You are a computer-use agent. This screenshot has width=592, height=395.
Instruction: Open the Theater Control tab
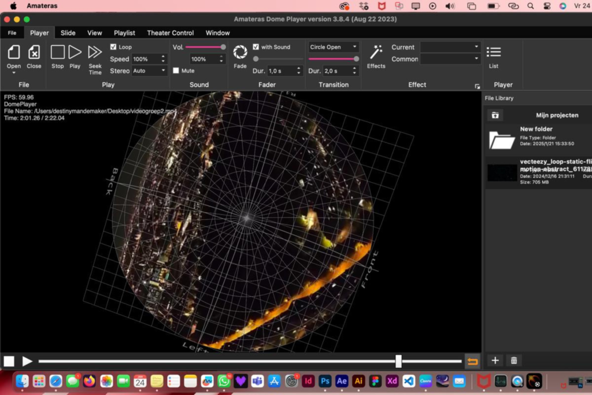coord(171,33)
